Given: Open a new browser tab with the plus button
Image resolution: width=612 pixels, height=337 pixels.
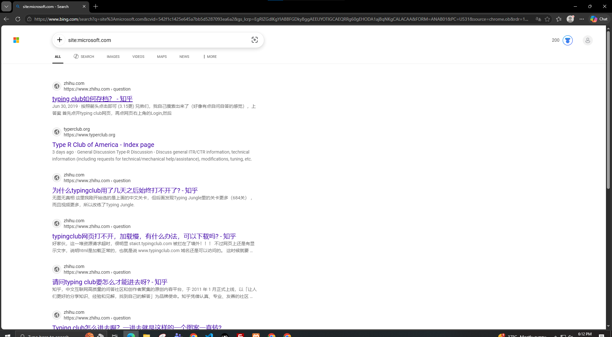Looking at the screenshot, I should pyautogui.click(x=96, y=6).
